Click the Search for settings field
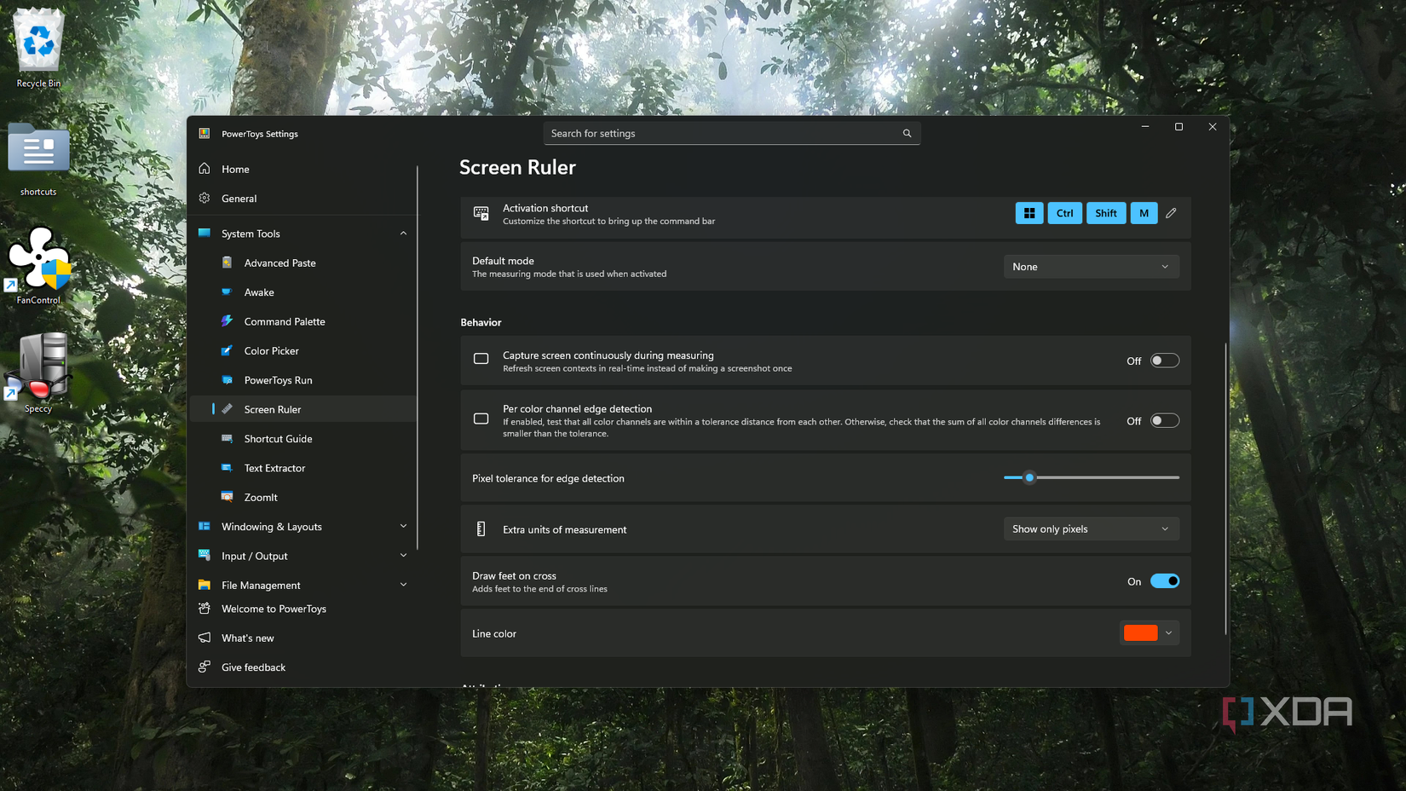Screen dimensions: 1406x791 tap(732, 133)
